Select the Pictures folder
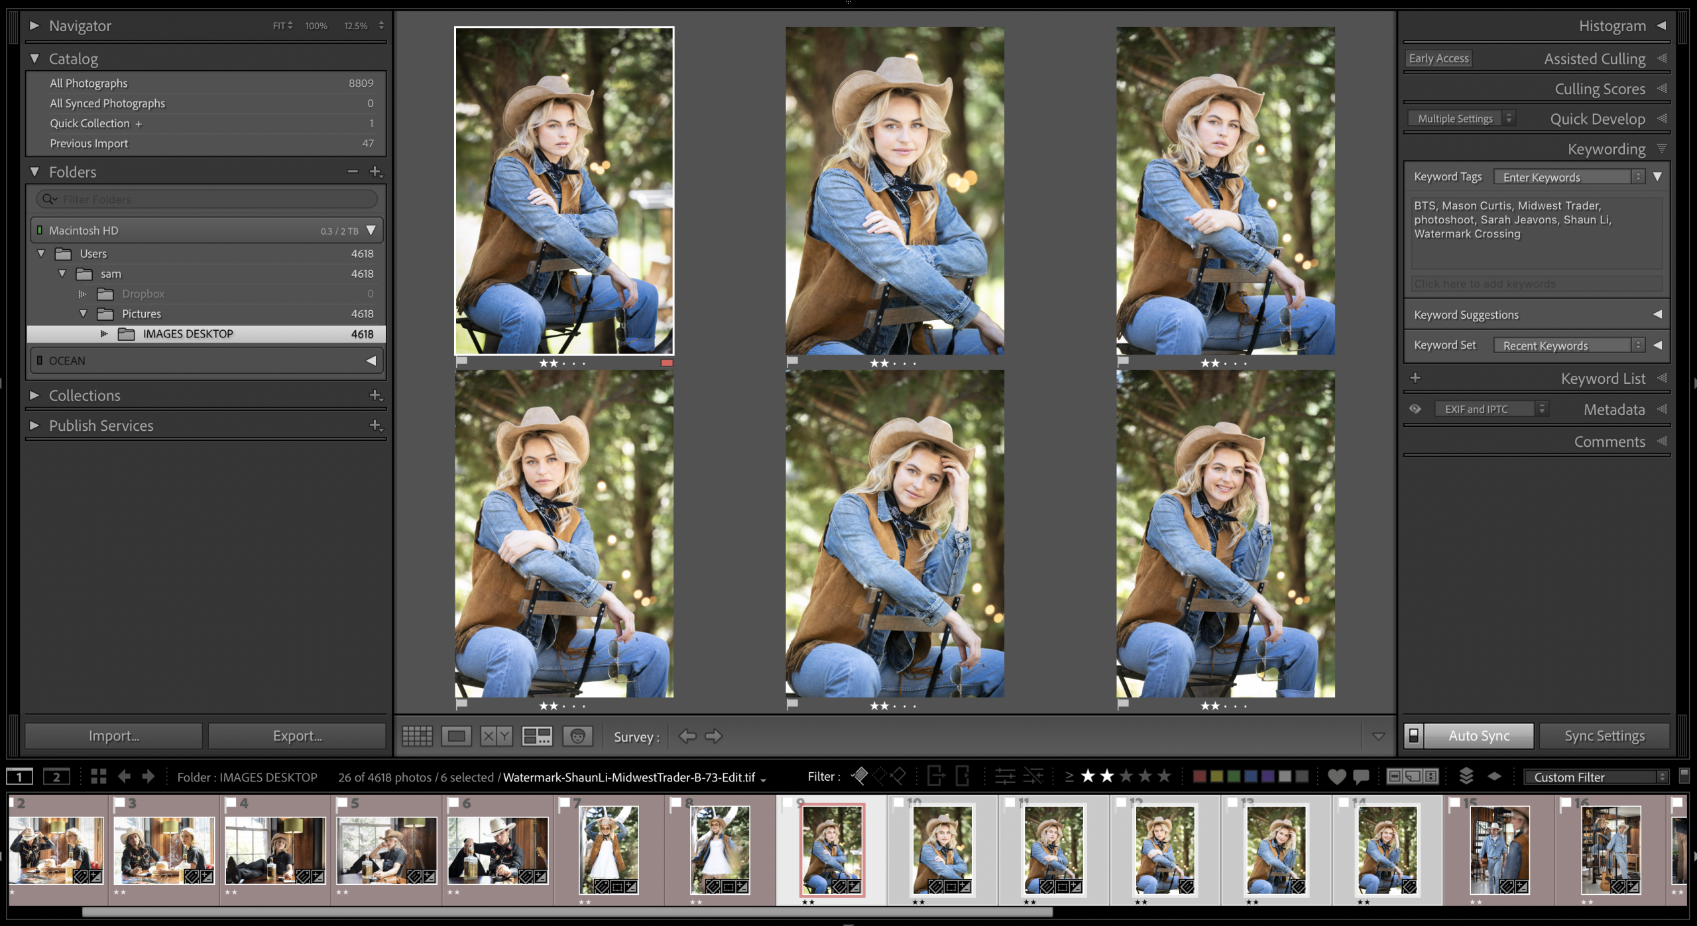Viewport: 1697px width, 926px height. click(141, 314)
